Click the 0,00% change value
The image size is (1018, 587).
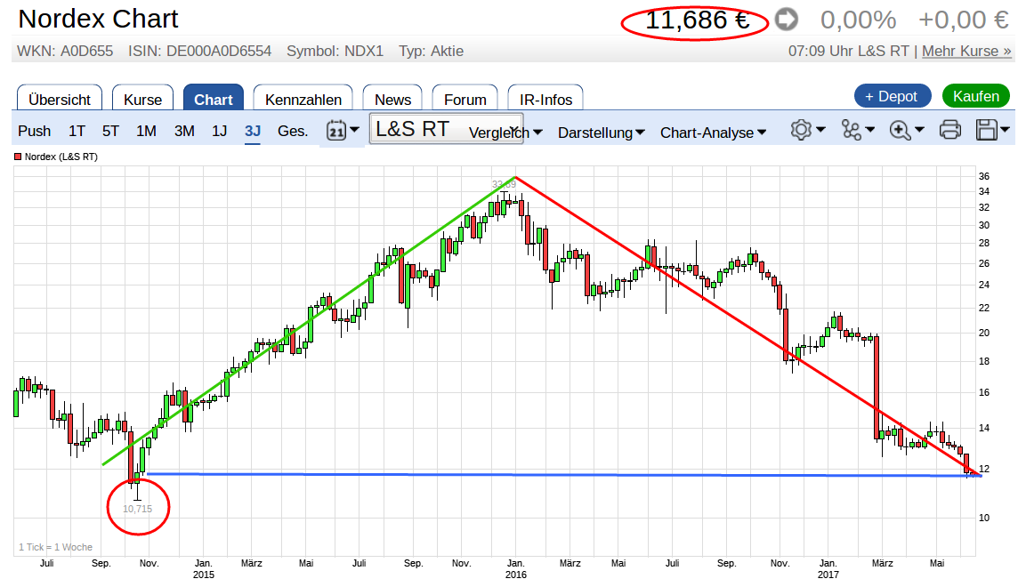coord(859,20)
